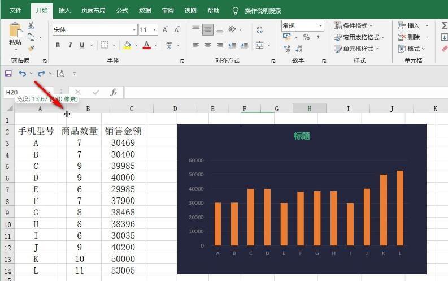Viewport: 448px width, 281px height.
Task: Open the font size dropdown showing 11
Action: (155, 30)
